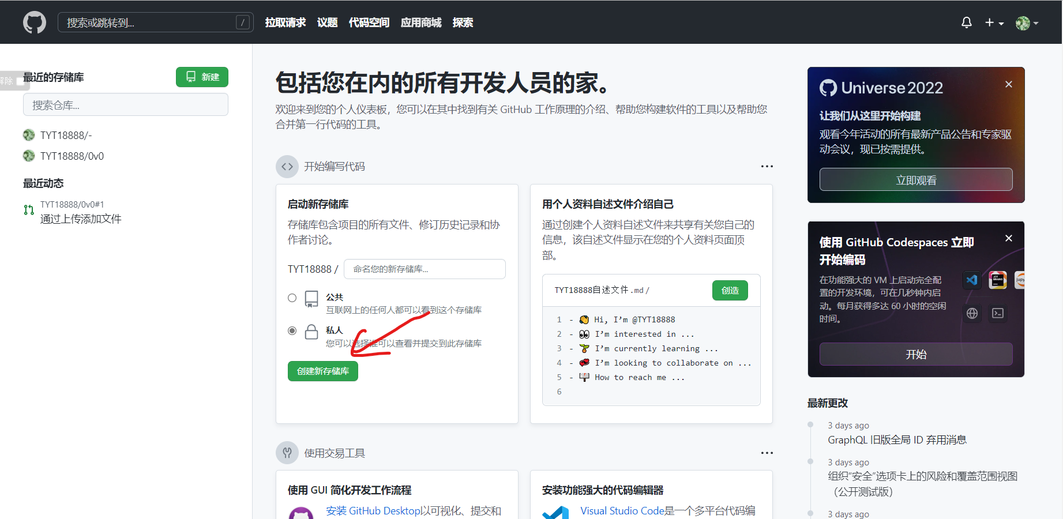Viewport: 1063px width, 519px height.
Task: Open pull request 通过上传添加文件
Action: click(81, 219)
